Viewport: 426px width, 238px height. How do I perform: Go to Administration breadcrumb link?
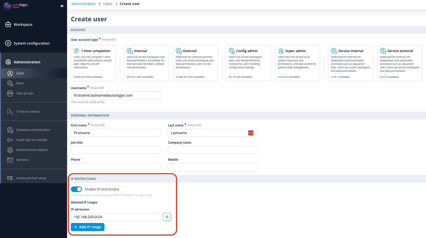(83, 4)
